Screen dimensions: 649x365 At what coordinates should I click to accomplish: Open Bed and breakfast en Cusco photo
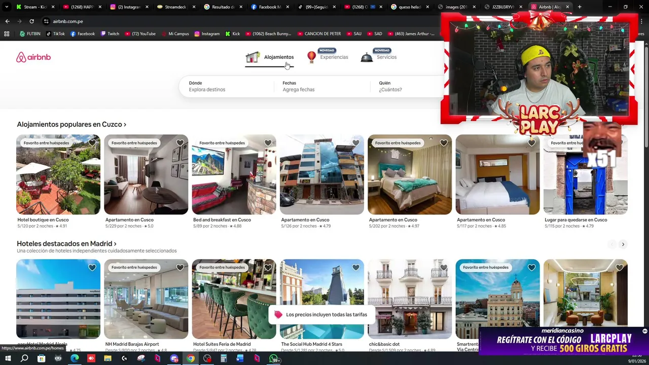(234, 174)
